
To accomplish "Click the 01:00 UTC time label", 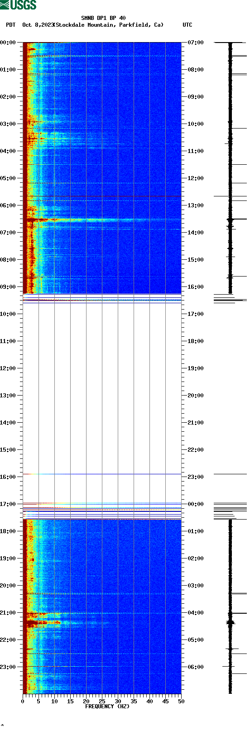I will 196,531.
